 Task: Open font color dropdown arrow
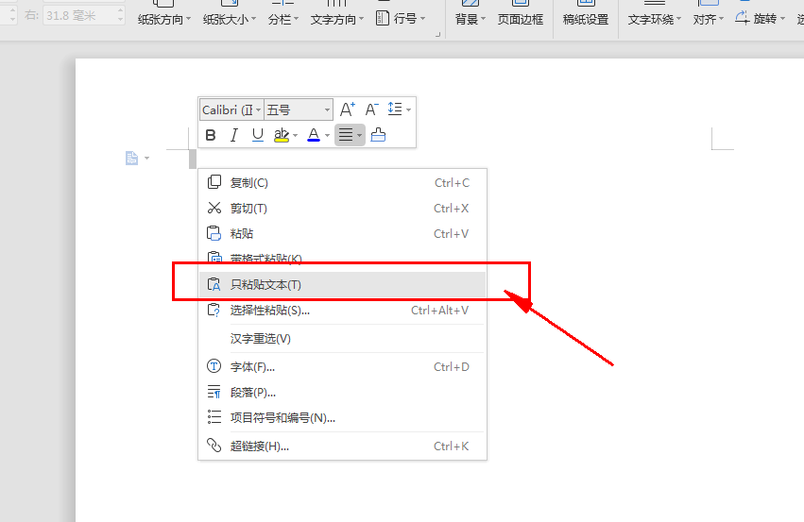[x=327, y=136]
